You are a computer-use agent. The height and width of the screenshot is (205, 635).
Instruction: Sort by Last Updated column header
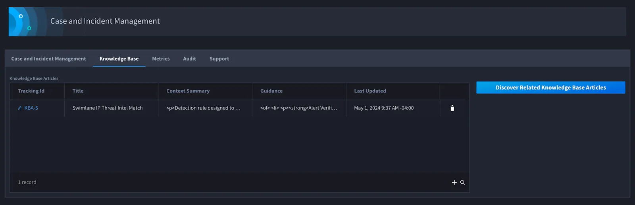click(x=370, y=91)
